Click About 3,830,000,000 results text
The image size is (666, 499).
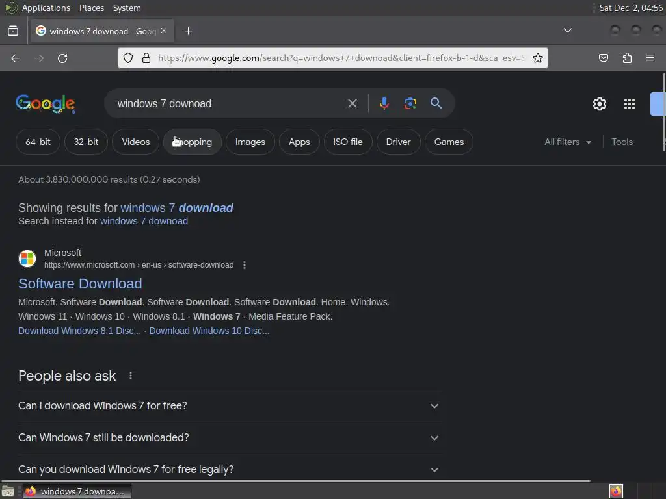click(109, 179)
